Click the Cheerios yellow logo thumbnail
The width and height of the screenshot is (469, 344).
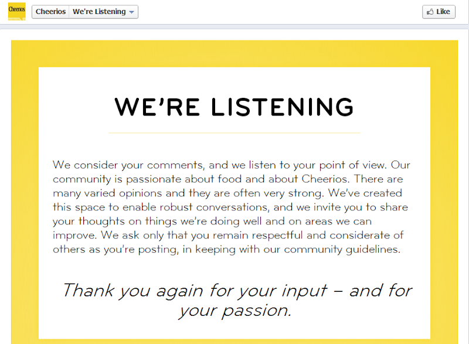[x=16, y=11]
